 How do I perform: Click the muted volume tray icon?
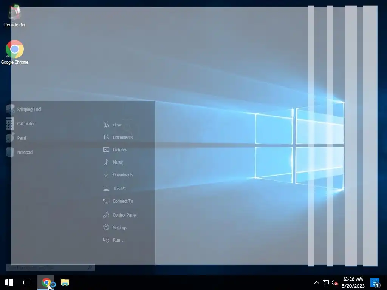335,282
